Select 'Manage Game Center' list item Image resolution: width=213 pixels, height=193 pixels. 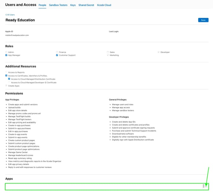tap(18, 152)
